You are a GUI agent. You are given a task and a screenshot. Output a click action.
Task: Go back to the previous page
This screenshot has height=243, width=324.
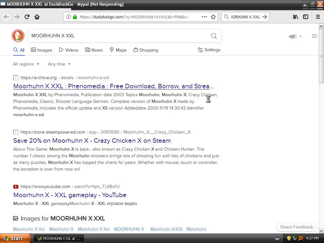6,17
